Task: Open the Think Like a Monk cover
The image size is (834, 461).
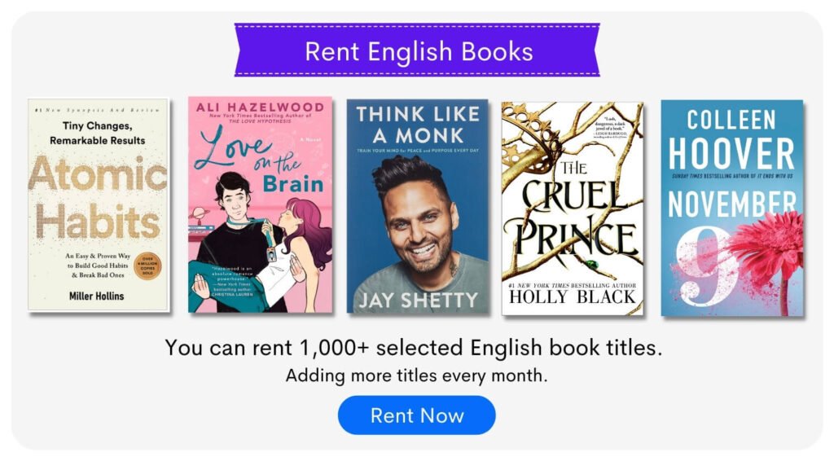Action: pyautogui.click(x=418, y=206)
